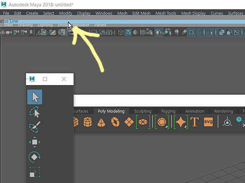Toggle the viewport grid icon
Screen dimensions: 245x183
click(65, 32)
